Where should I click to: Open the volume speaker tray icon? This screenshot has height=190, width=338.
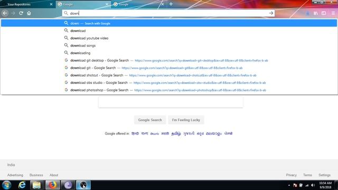click(x=313, y=185)
